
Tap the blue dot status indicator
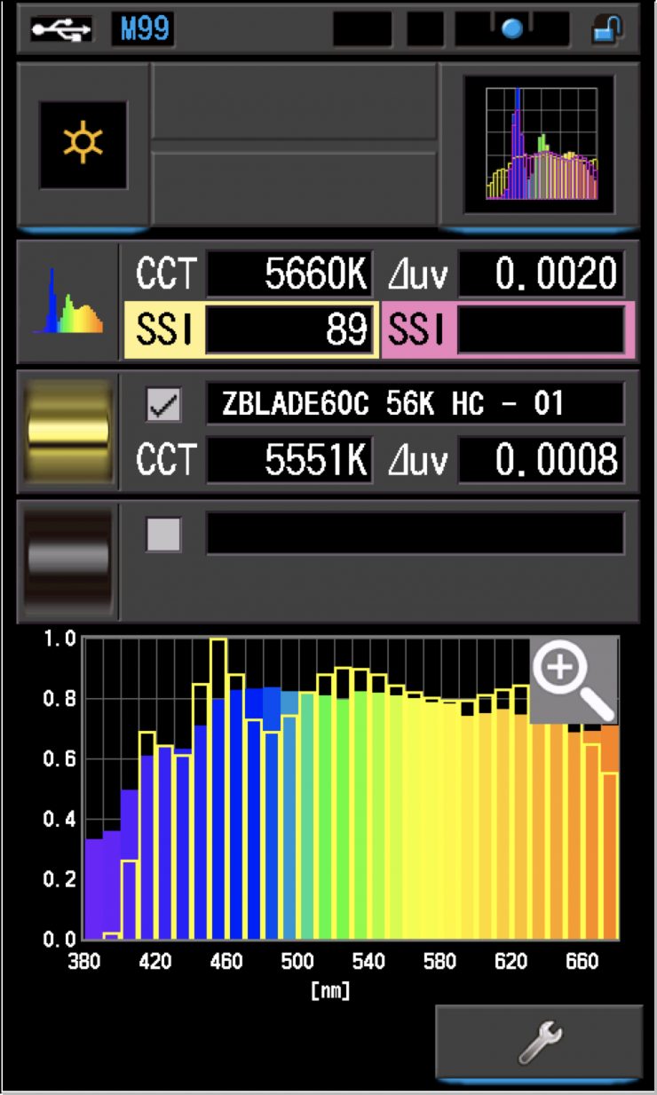512,29
